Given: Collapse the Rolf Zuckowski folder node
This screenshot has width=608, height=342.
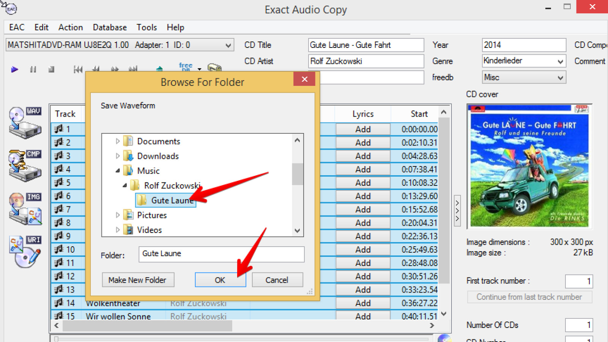Looking at the screenshot, I should coord(125,185).
